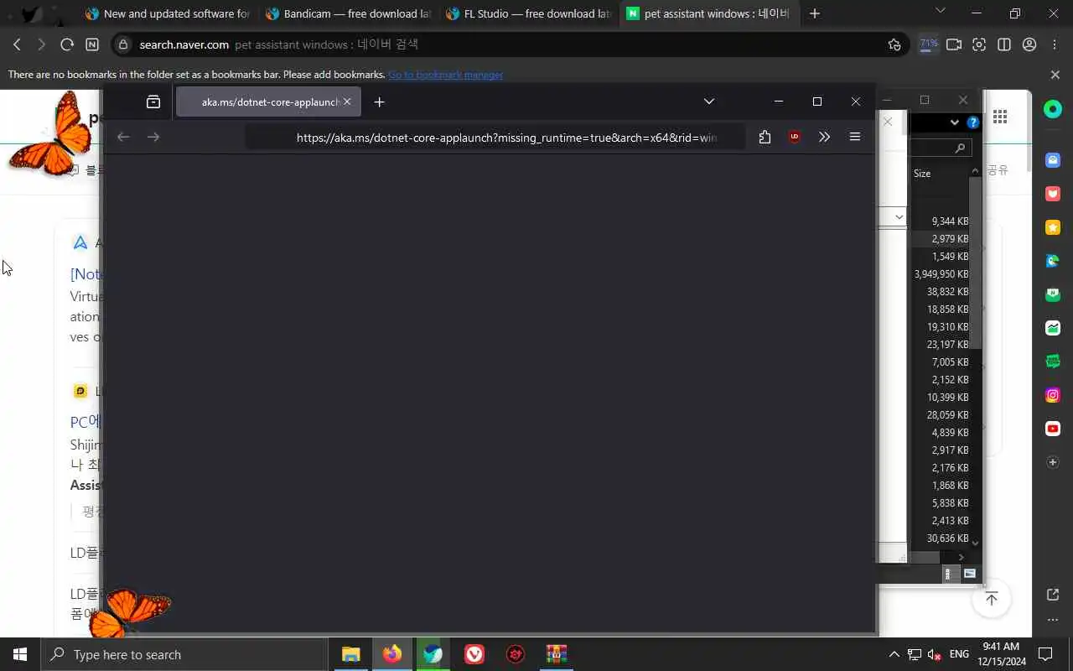
Task: Go forward in the Whale browser
Action: click(x=42, y=44)
